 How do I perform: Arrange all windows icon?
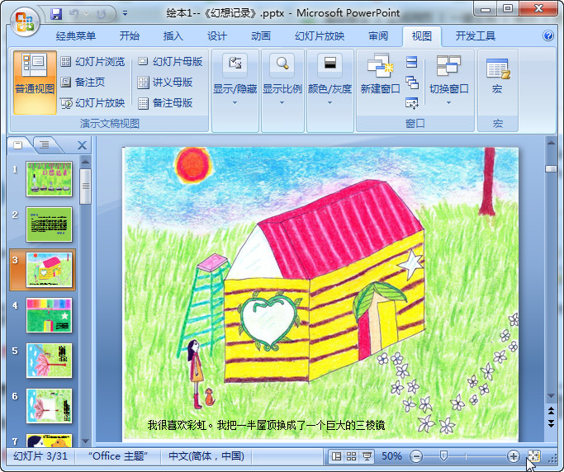412,62
